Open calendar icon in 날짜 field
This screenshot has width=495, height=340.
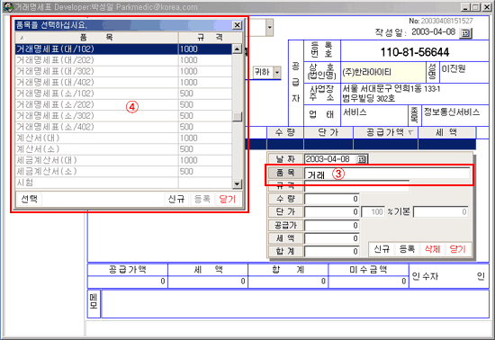point(362,159)
